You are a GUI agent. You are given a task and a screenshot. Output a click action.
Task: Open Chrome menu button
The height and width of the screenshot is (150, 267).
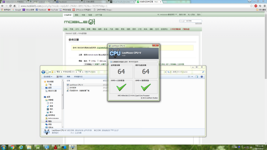(265, 6)
